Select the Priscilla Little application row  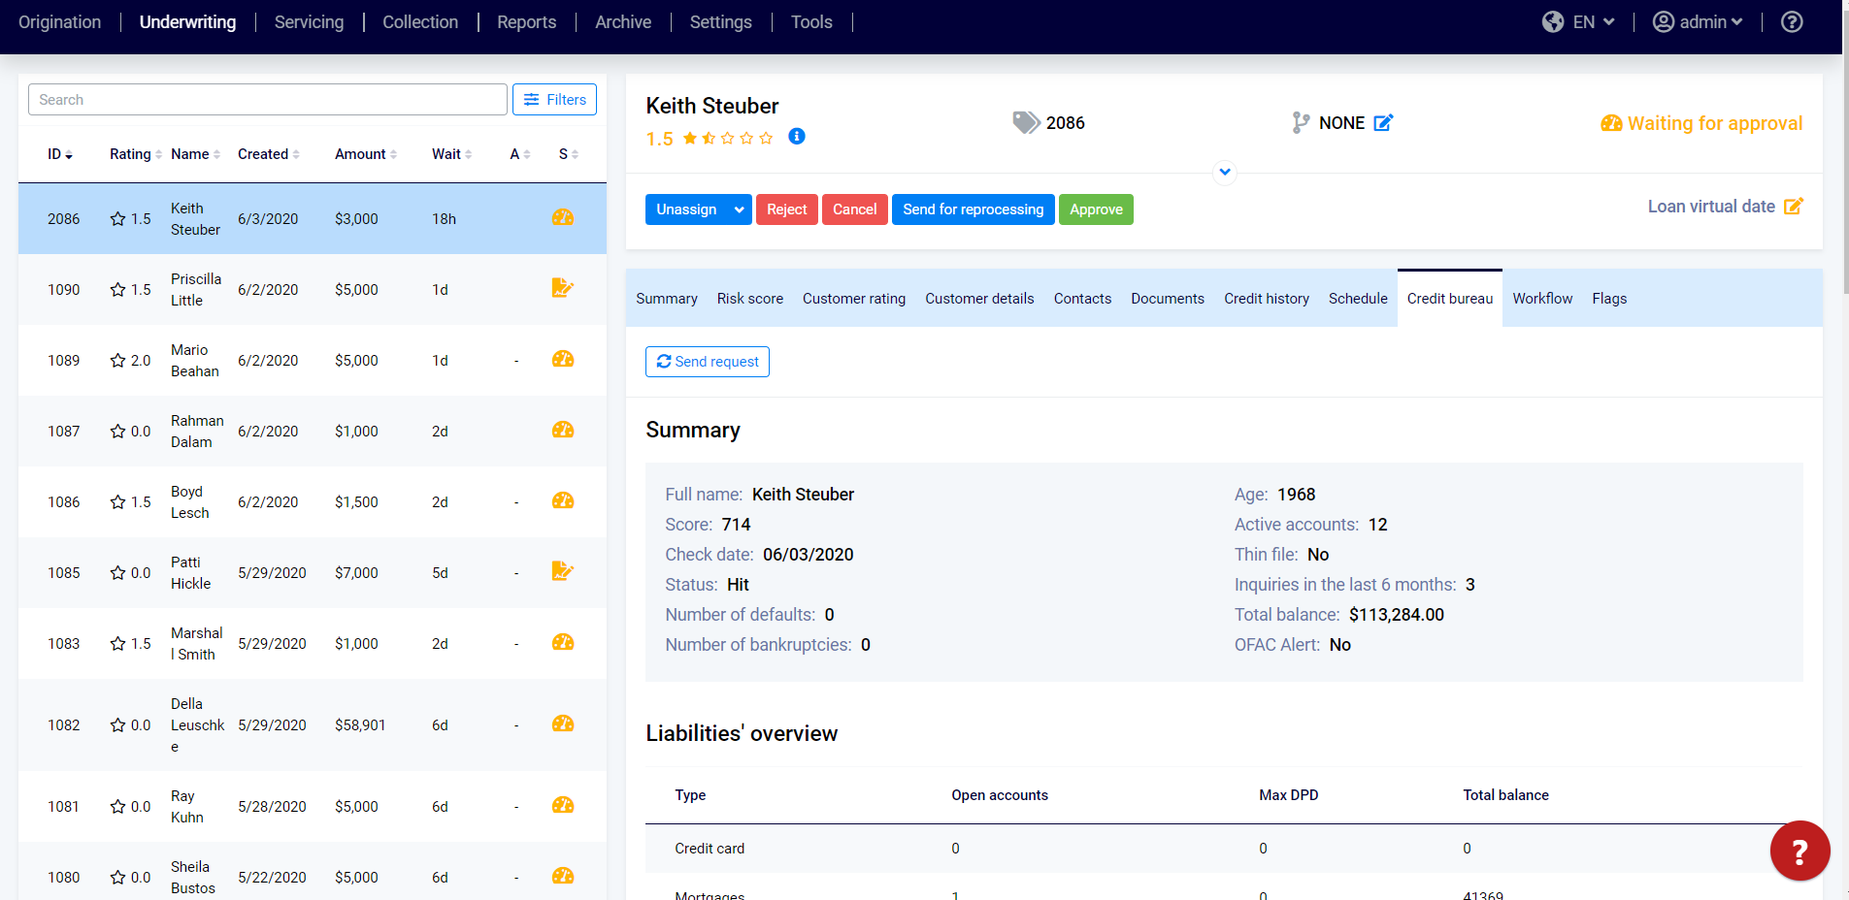coord(313,289)
